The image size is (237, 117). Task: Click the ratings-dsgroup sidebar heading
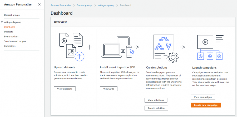[x=13, y=22]
